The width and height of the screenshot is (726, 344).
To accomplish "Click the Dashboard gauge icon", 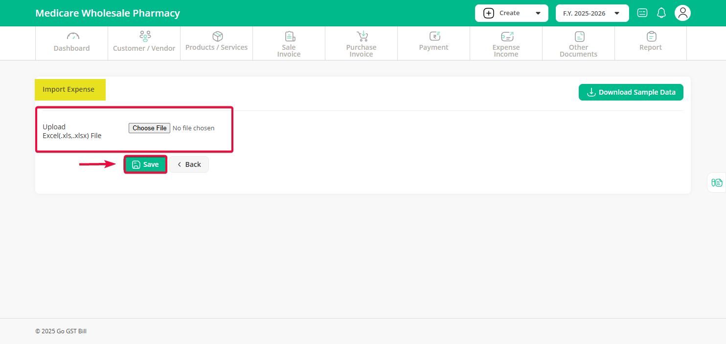I will [72, 36].
